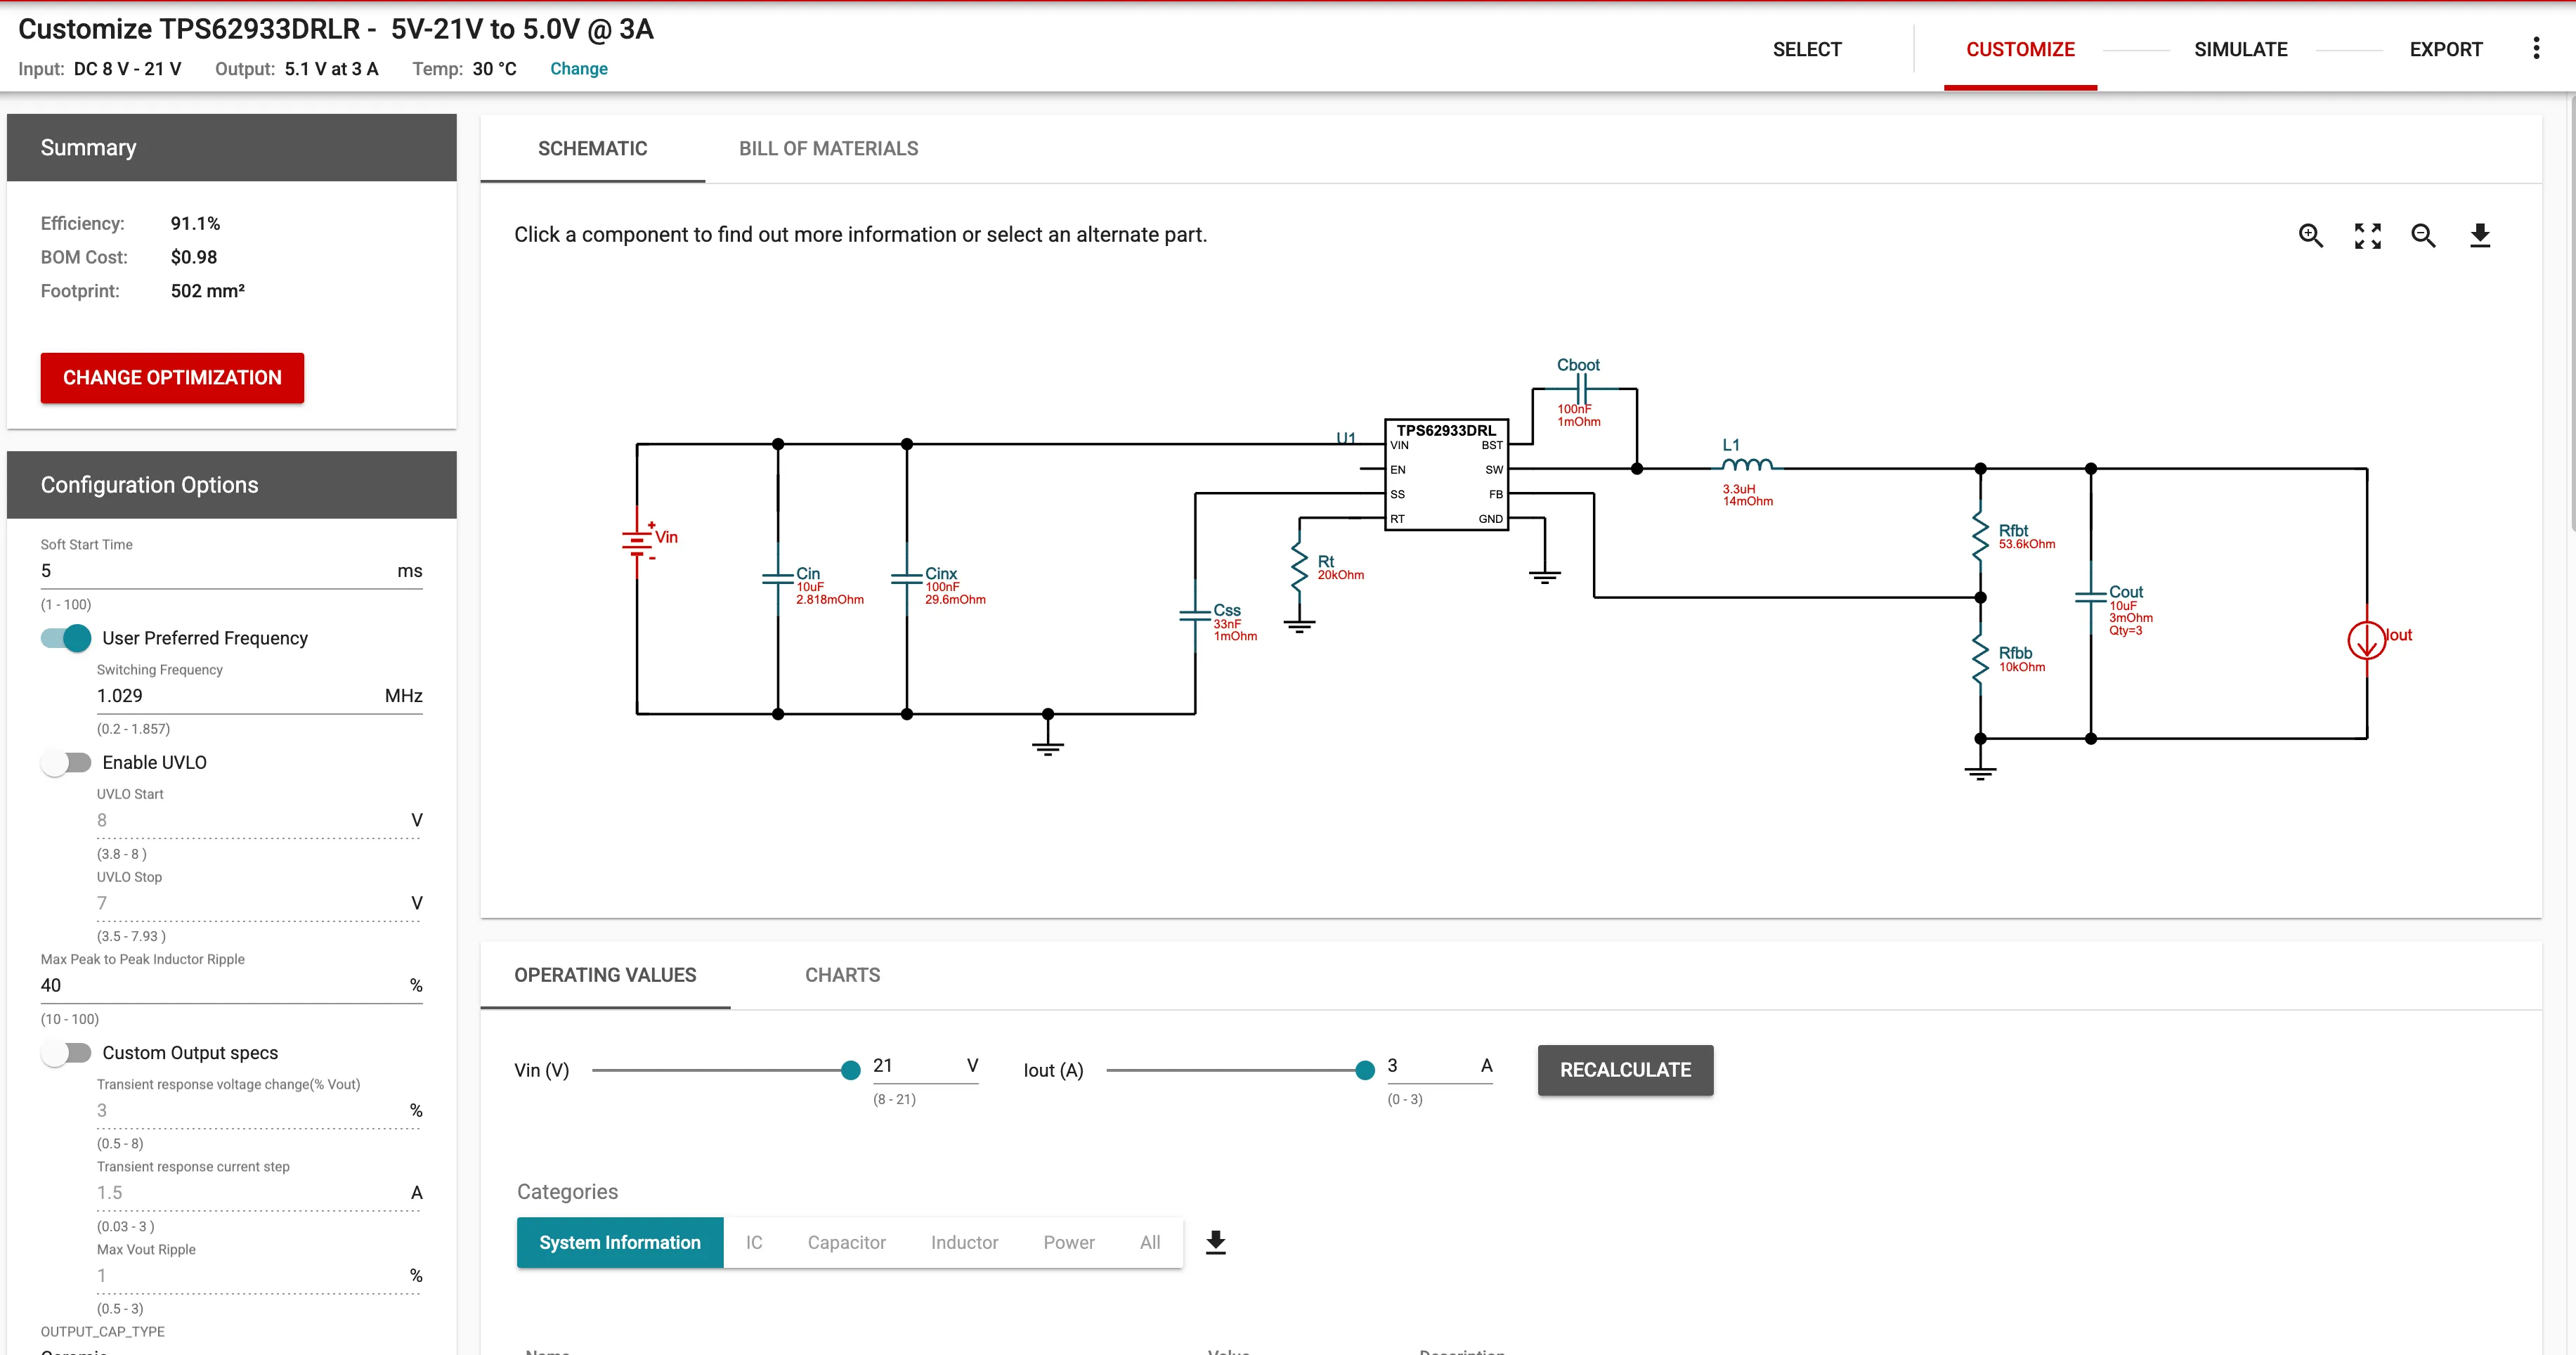This screenshot has width=2576, height=1355.
Task: Switch to Bill of Materials tab
Action: point(828,149)
